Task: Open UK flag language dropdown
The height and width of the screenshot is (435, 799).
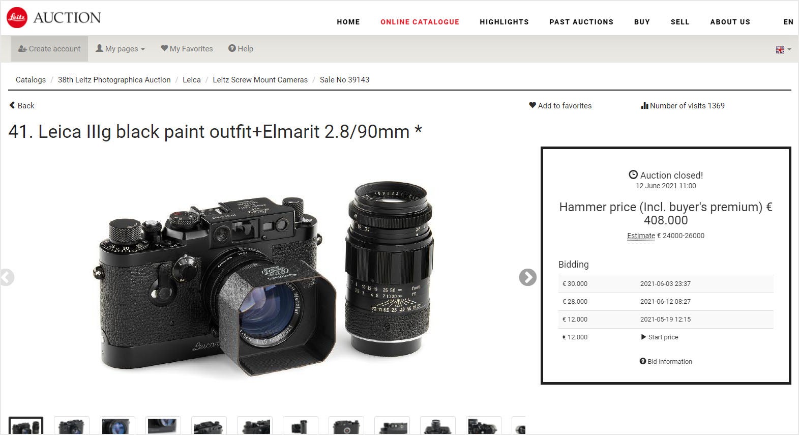Action: click(x=783, y=50)
